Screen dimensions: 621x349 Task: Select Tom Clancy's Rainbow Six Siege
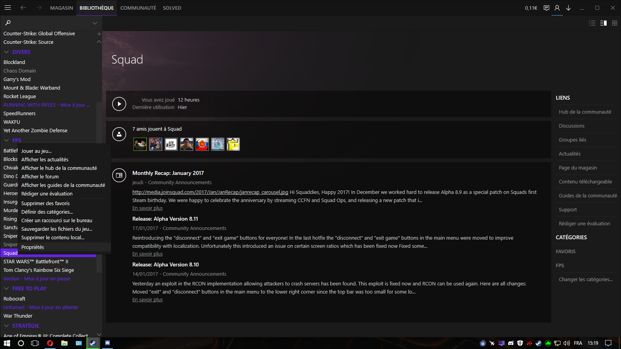[39, 270]
